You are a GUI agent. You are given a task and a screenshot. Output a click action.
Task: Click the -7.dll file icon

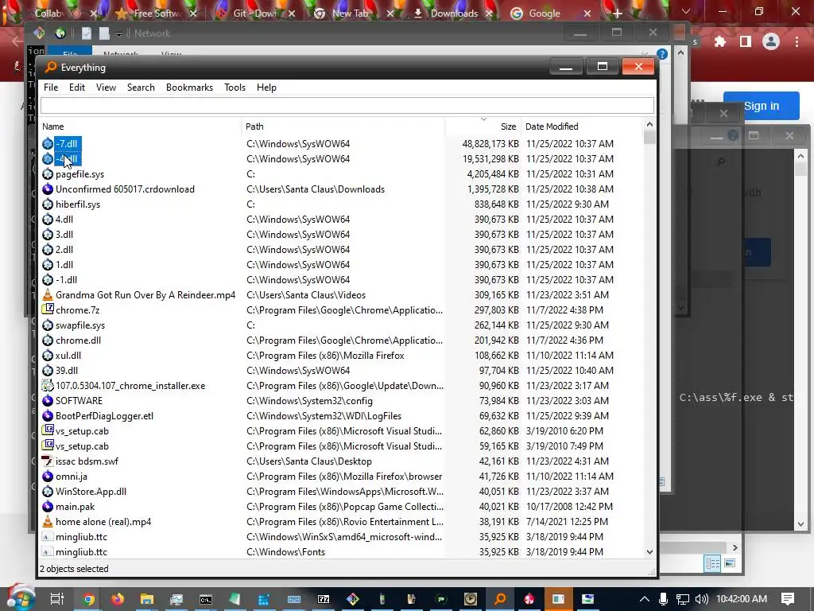(x=48, y=143)
